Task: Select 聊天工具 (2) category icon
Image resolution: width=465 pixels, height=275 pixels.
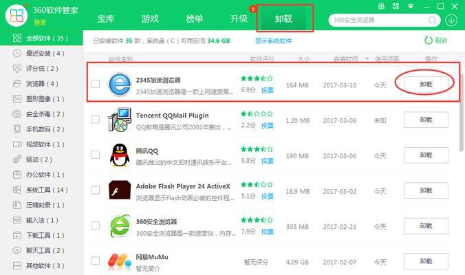Action: [17, 250]
